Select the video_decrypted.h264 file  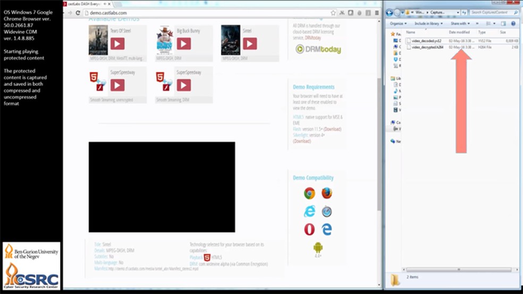click(x=462, y=47)
